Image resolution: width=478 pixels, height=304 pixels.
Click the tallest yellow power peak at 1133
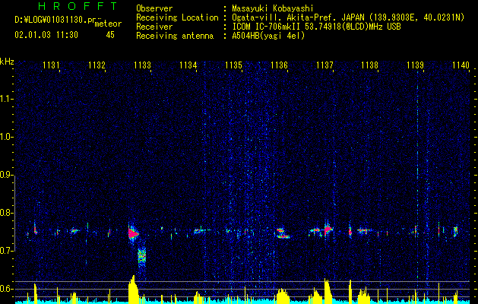[133, 290]
